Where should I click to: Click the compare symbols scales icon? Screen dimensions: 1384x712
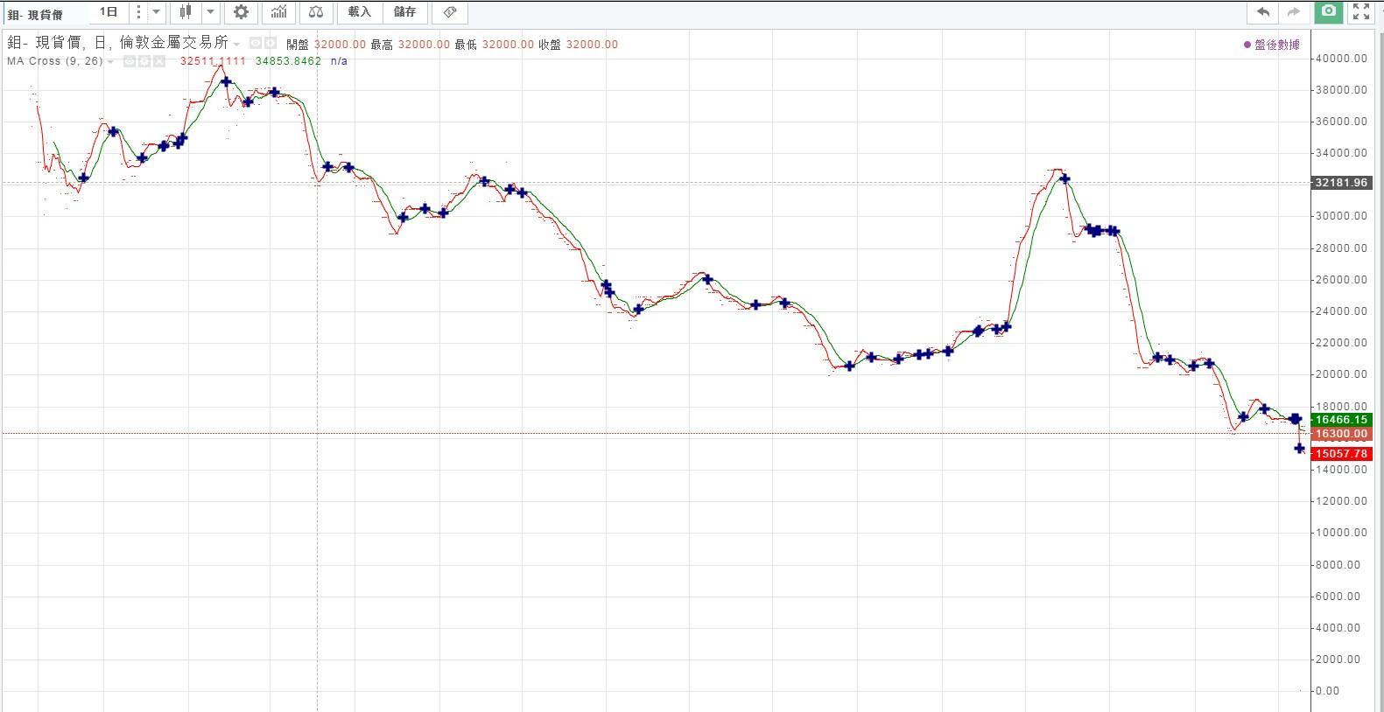[x=316, y=12]
